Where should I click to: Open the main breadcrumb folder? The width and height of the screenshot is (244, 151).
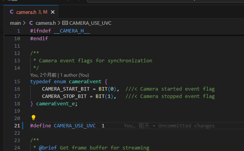pyautogui.click(x=15, y=23)
